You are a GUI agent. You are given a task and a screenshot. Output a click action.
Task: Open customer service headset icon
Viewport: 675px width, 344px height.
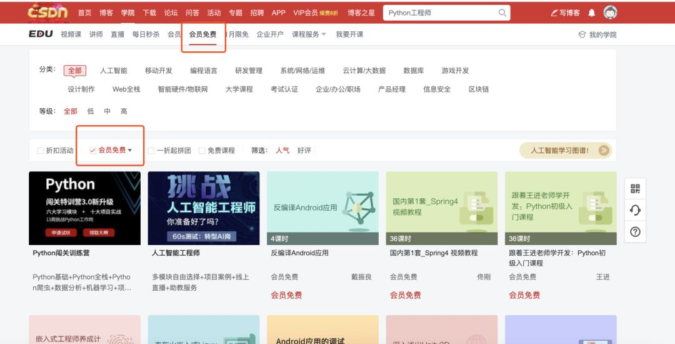635,210
